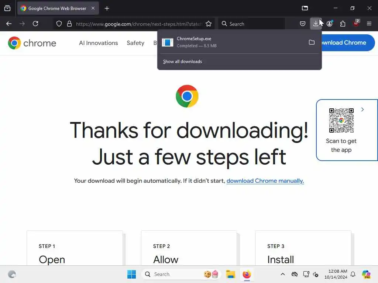This screenshot has height=283, width=378.
Task: Open the Firefox hamburger menu
Action: point(369,24)
